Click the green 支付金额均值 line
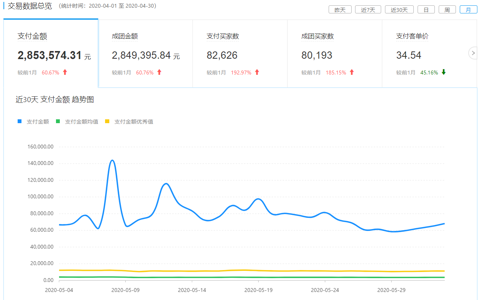The width and height of the screenshot is (482, 300). coord(251,277)
